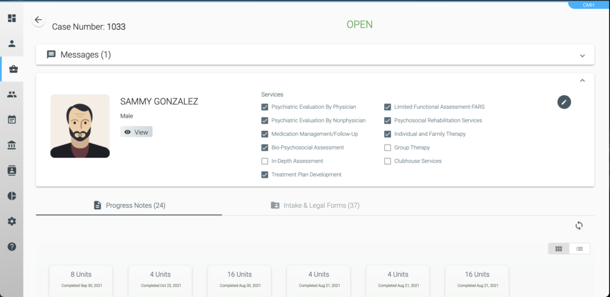Open the settings gear sidebar icon
This screenshot has height=297, width=610.
[x=11, y=221]
